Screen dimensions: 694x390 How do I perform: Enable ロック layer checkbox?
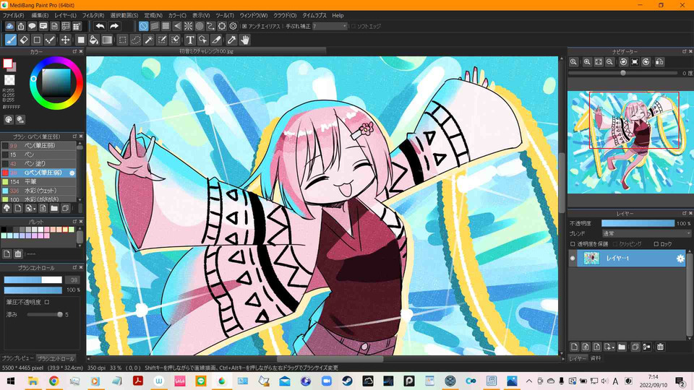(656, 244)
